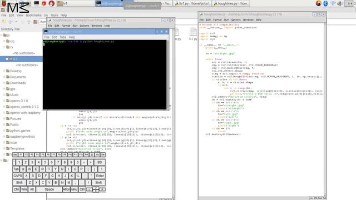The width and height of the screenshot is (356, 200).
Task: Select the python_games folder in tree
Action: click(20, 131)
